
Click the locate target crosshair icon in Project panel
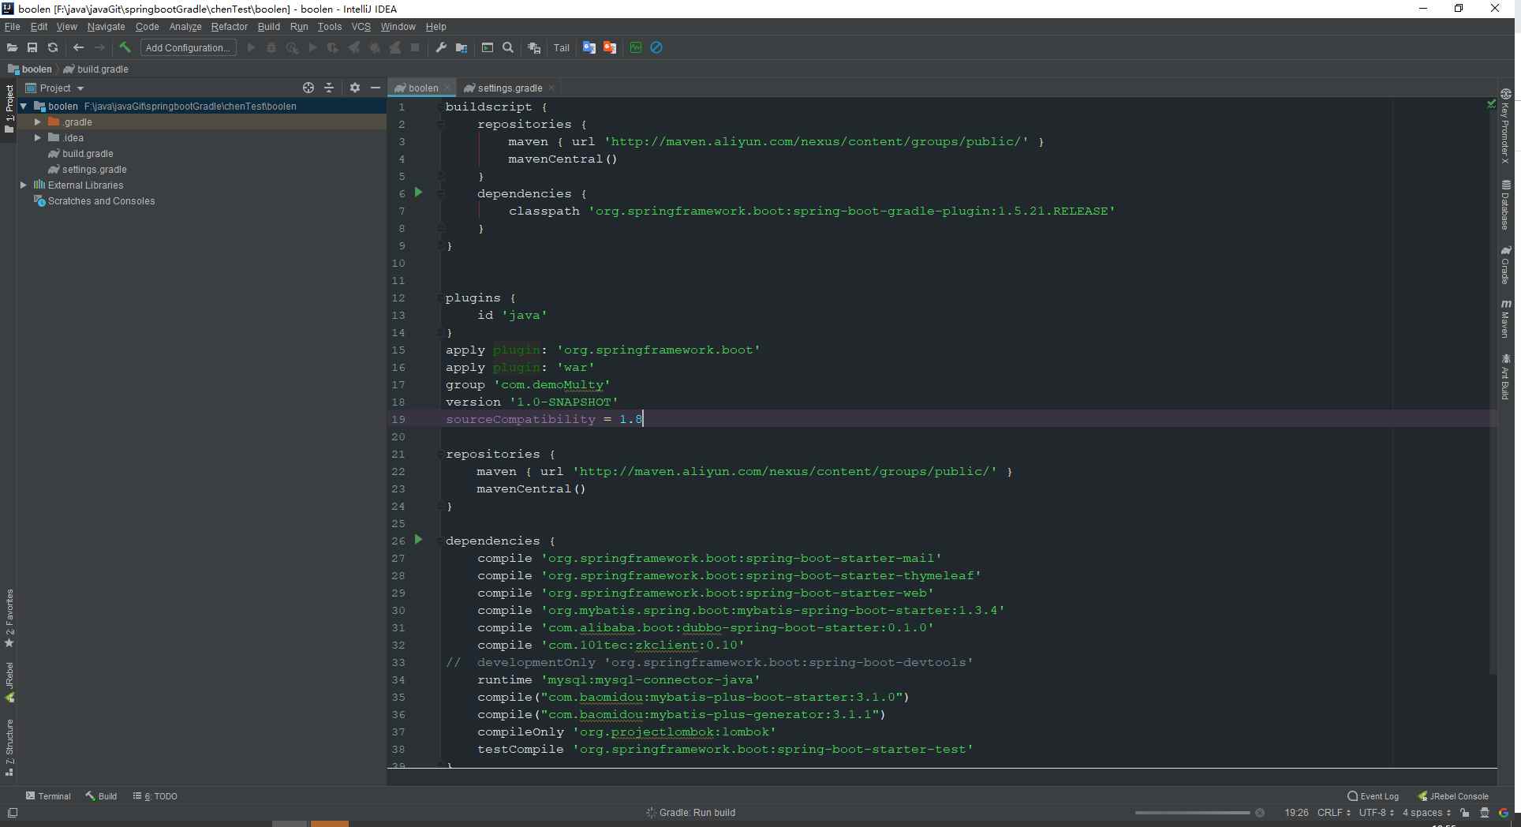[x=308, y=88]
